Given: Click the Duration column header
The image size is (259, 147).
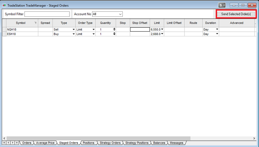Looking at the screenshot, I should [x=211, y=23].
